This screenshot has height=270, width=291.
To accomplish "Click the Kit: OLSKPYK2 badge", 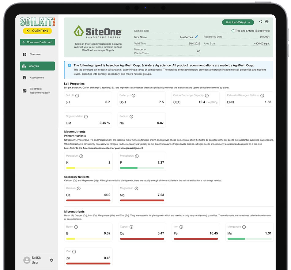I will point(37,31).
